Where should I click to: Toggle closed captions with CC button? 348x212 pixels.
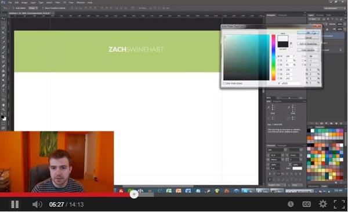pyautogui.click(x=306, y=204)
